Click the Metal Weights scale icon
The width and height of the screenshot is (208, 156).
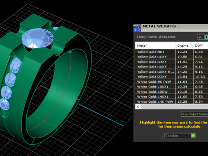(137, 28)
